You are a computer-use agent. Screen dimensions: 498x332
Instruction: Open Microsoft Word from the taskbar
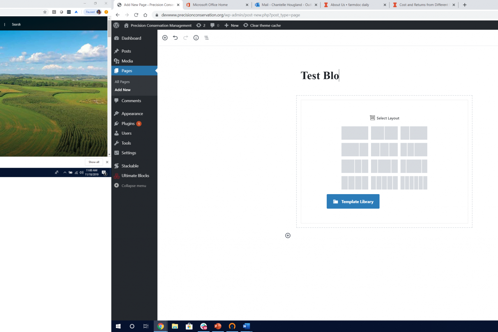coord(247,326)
